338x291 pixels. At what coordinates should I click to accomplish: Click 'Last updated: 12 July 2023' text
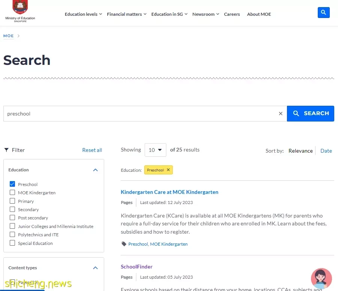(166, 202)
